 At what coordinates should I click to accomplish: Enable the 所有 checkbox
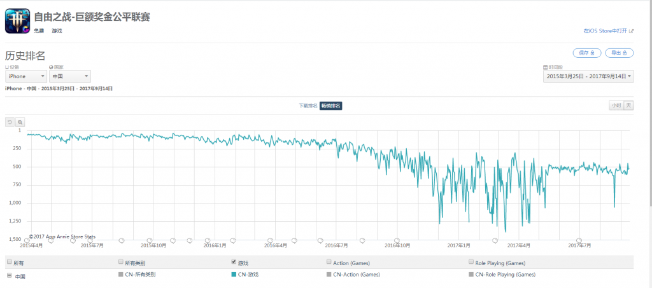click(9, 262)
